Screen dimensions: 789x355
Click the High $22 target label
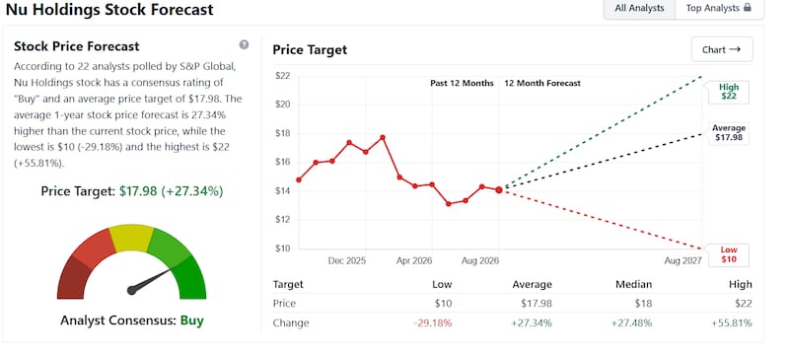tap(729, 92)
